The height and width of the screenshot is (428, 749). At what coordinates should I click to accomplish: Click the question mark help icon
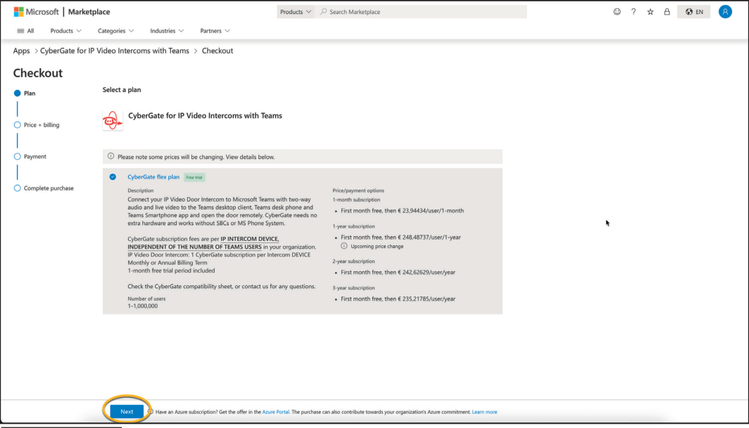pos(634,12)
